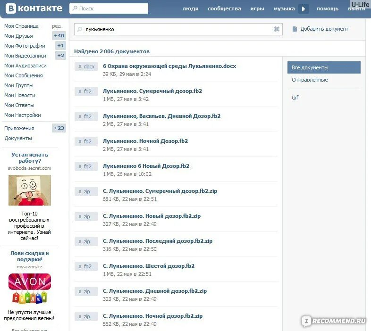Select the Отправленные filter tab
The width and height of the screenshot is (371, 331).
310,80
